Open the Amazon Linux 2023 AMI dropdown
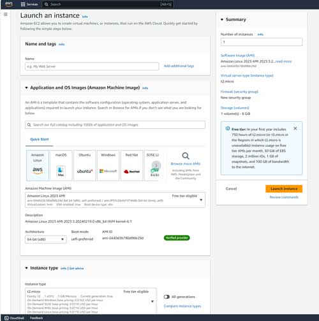 pos(115,200)
